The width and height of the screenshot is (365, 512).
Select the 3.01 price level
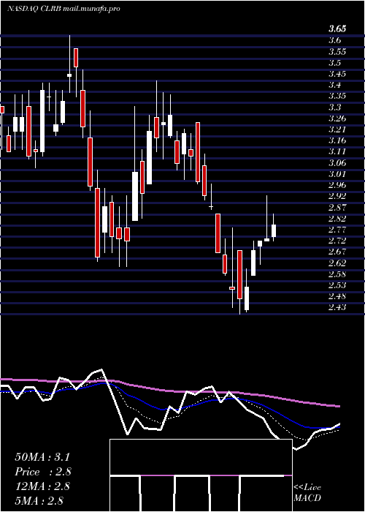pos(337,174)
